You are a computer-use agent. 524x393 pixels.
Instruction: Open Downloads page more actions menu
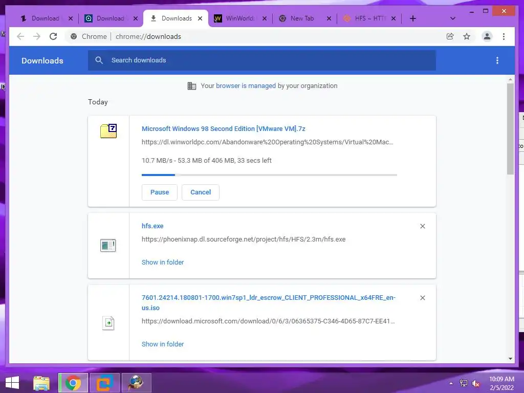point(497,60)
